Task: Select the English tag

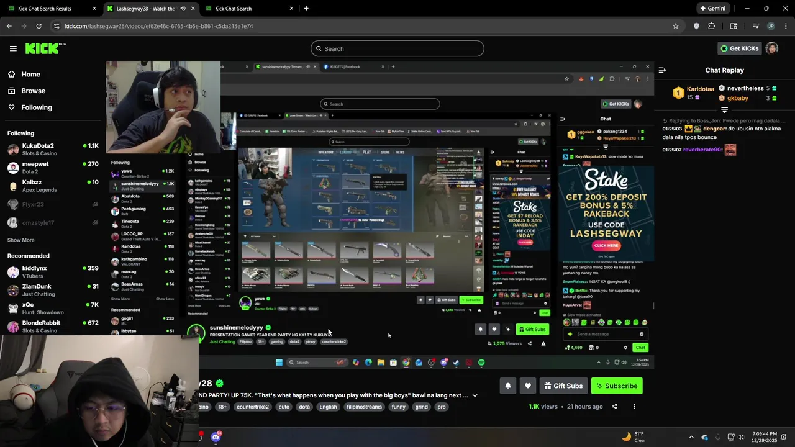Action: click(x=328, y=407)
